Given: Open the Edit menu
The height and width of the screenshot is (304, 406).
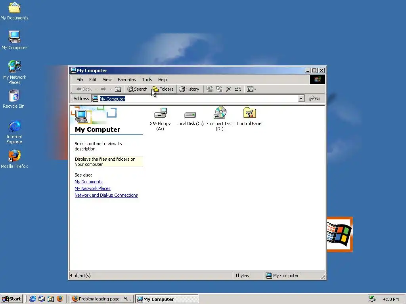Looking at the screenshot, I should (x=93, y=80).
